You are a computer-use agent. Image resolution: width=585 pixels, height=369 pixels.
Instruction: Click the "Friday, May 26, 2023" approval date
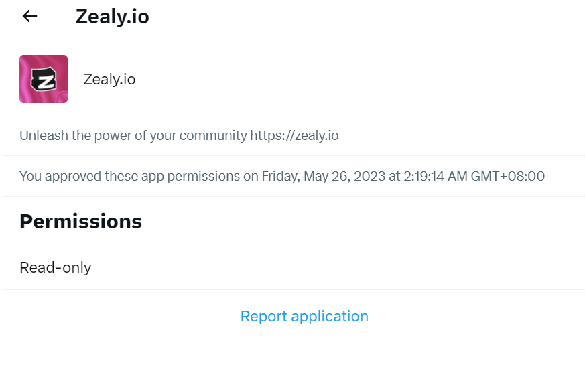click(x=323, y=177)
